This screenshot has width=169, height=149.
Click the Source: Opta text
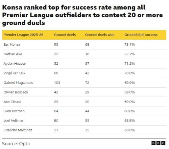[x=16, y=144]
